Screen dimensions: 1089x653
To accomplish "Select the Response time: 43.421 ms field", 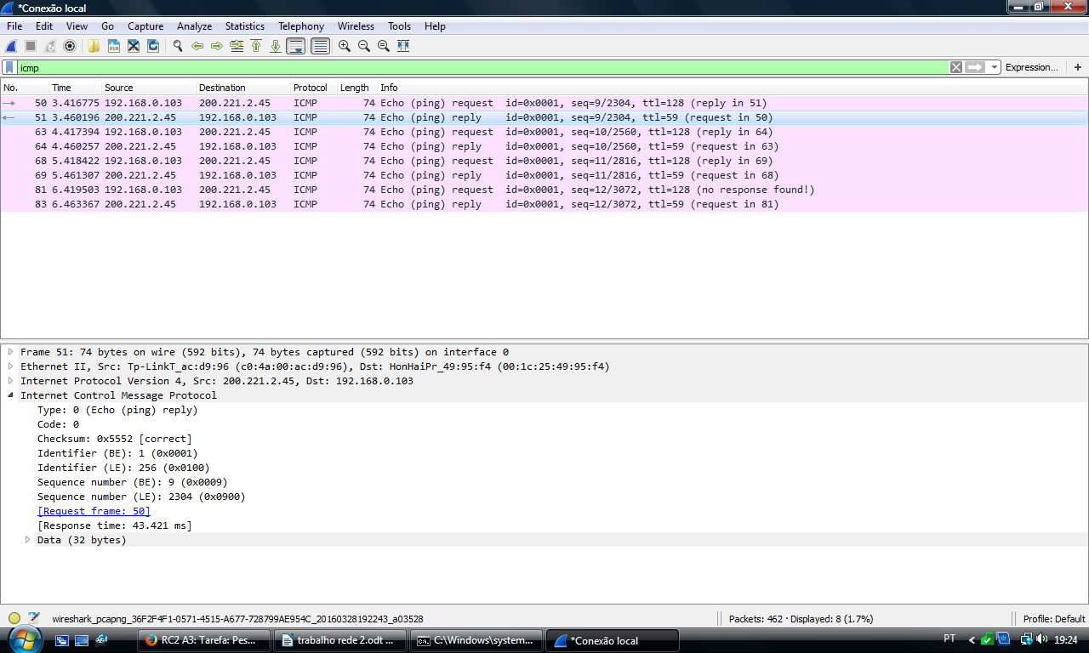I will (115, 525).
